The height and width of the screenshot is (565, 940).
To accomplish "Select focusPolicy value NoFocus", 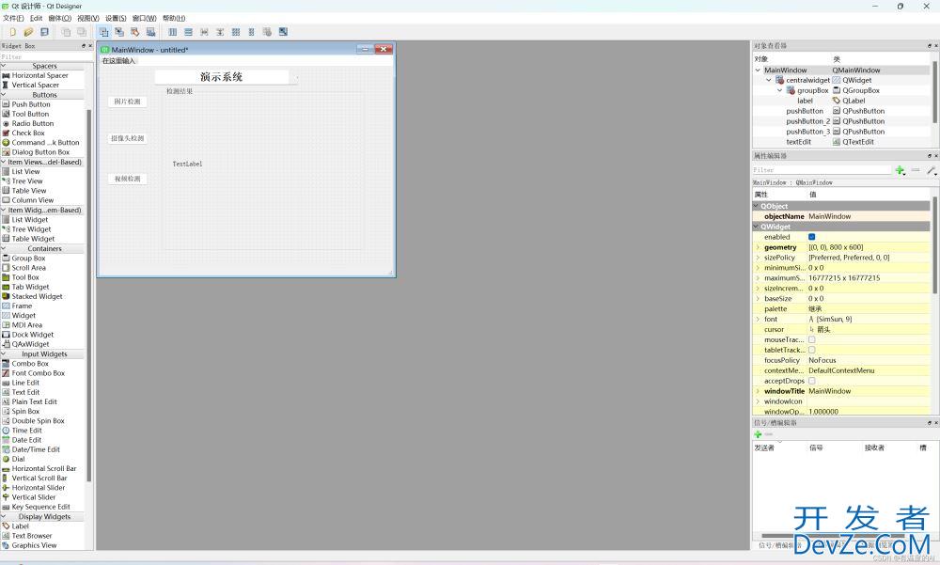I will coord(868,360).
